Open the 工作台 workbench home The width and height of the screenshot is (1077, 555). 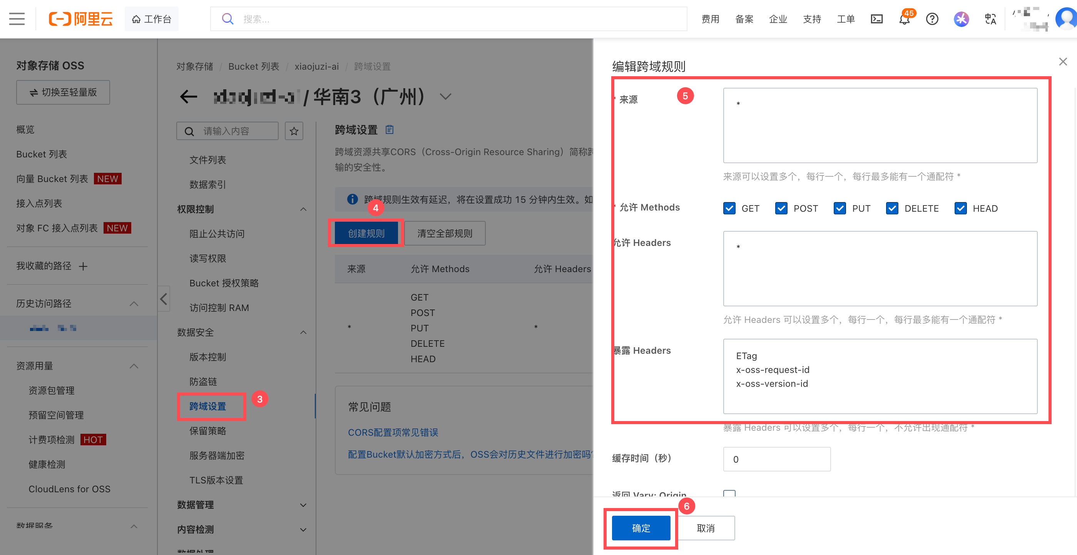(x=151, y=19)
